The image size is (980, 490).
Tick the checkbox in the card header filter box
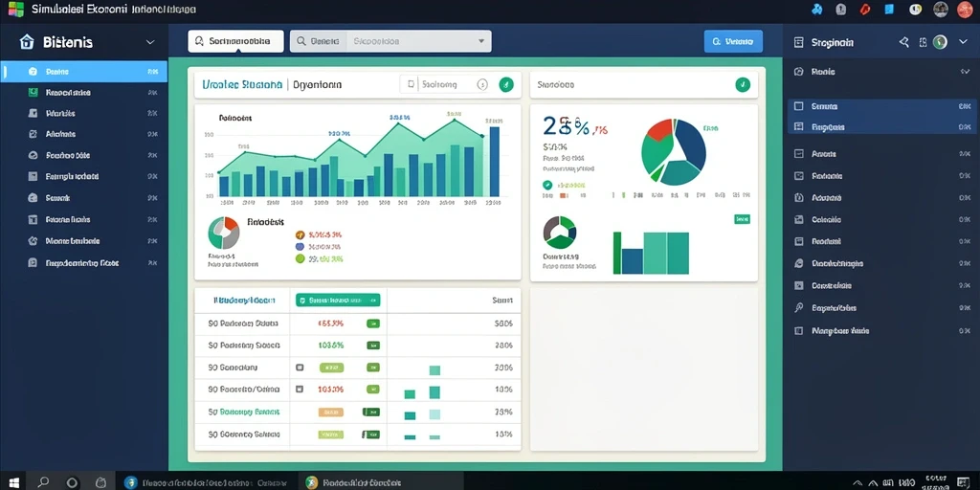tap(411, 84)
